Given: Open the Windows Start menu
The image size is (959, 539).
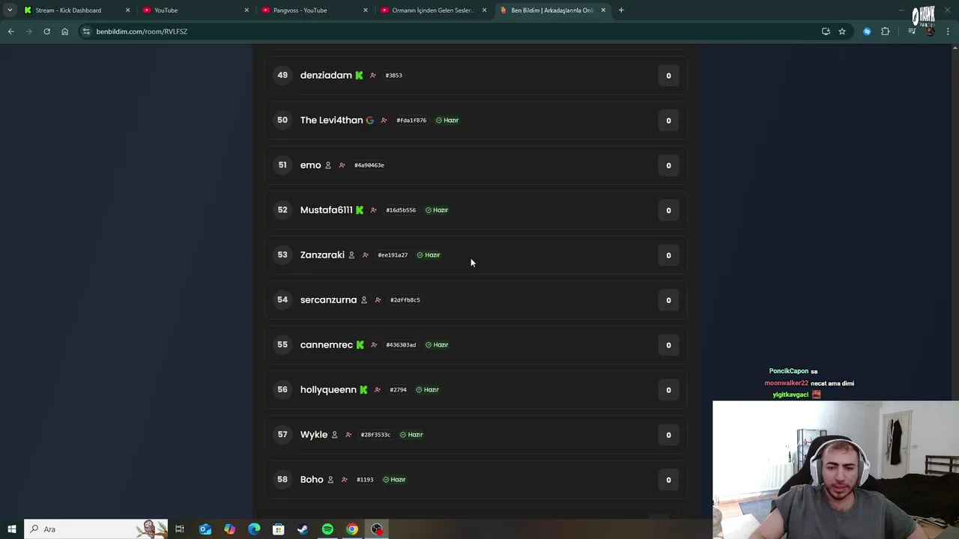Looking at the screenshot, I should click(x=11, y=529).
